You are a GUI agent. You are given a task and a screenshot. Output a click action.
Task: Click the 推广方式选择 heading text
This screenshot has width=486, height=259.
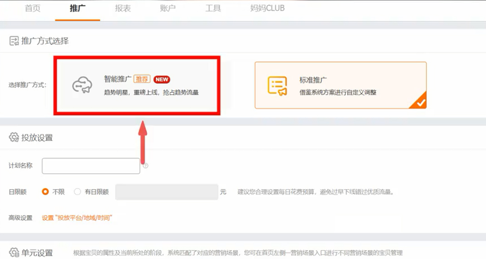[x=45, y=41]
